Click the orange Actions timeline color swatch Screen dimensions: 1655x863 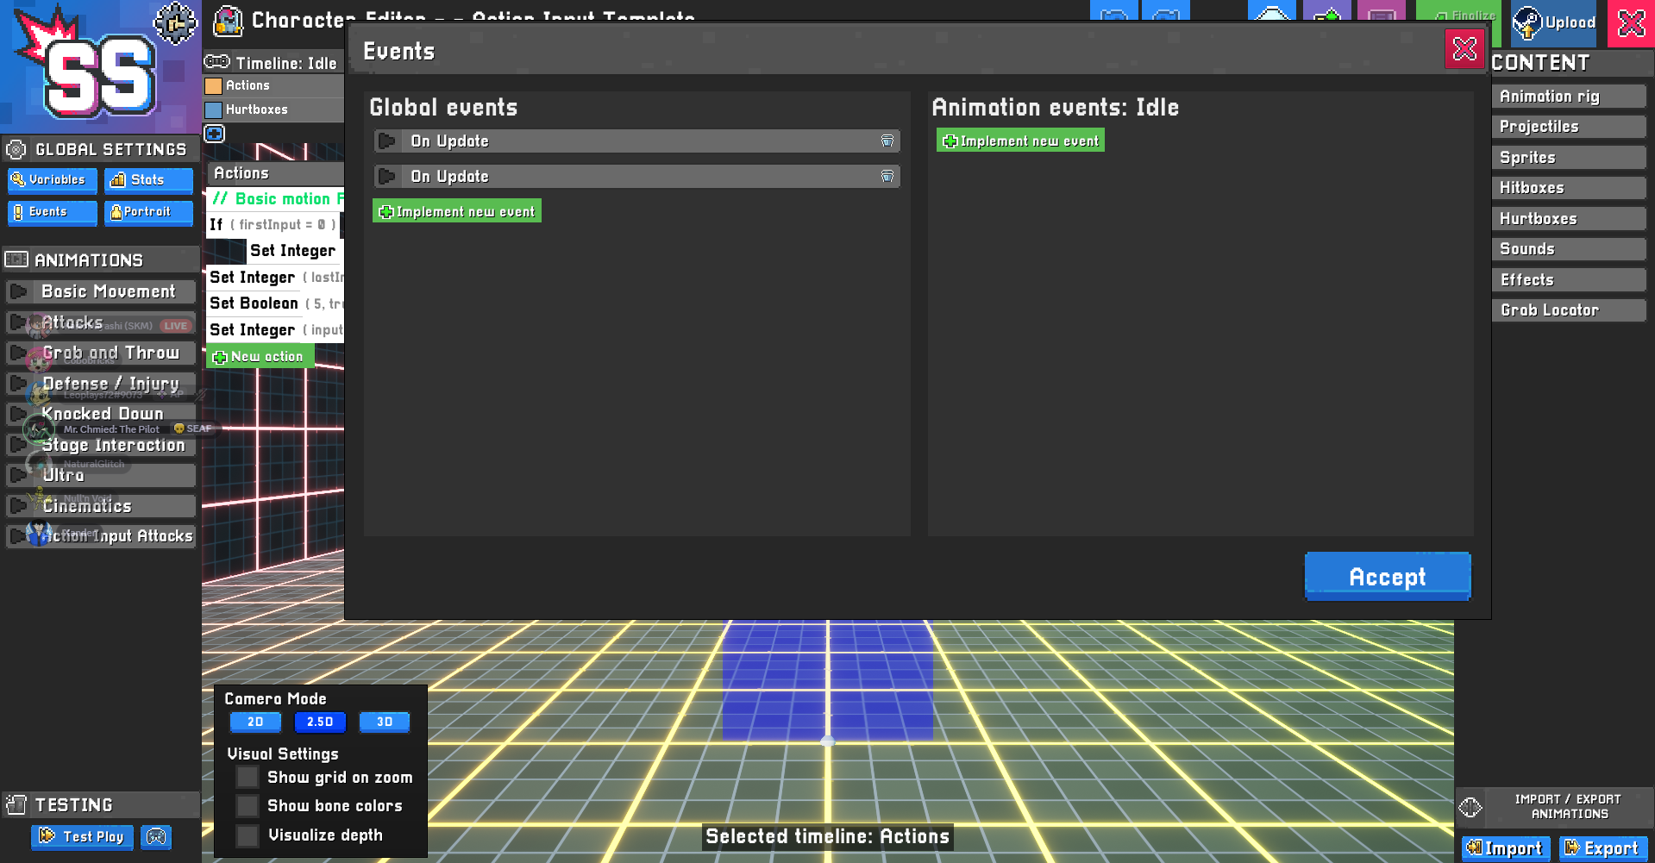(213, 86)
